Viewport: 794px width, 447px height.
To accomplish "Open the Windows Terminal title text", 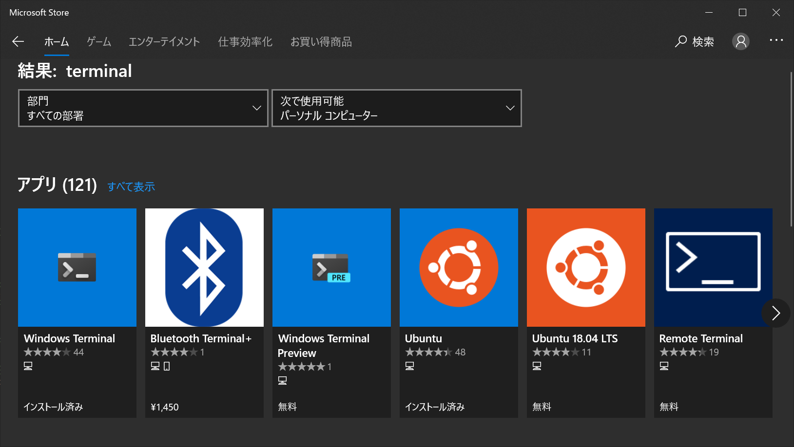I will pos(70,338).
